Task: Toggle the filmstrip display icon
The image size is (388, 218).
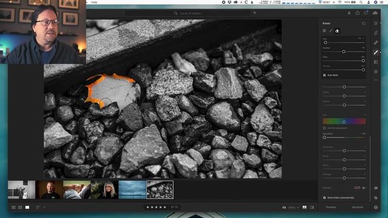Action: 304,207
